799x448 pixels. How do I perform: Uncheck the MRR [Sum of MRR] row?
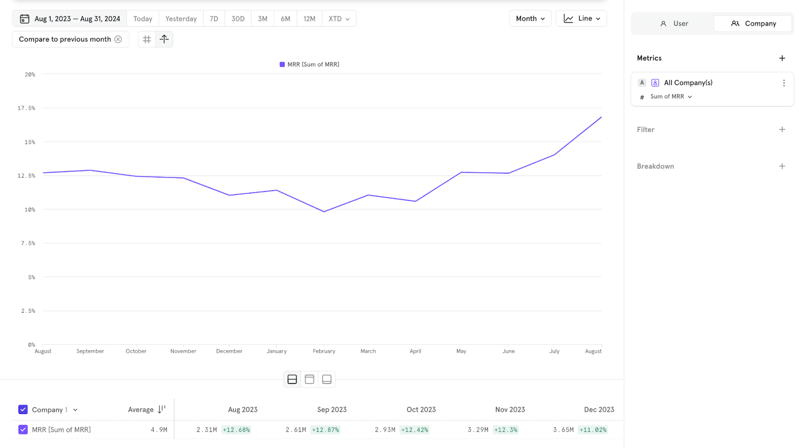(x=23, y=430)
